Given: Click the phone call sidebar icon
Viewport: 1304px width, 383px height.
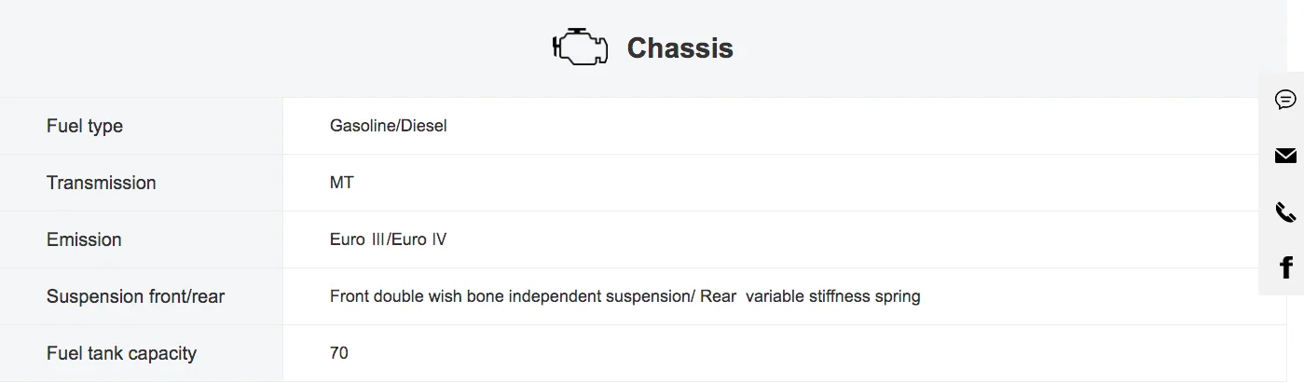Looking at the screenshot, I should pos(1285,212).
